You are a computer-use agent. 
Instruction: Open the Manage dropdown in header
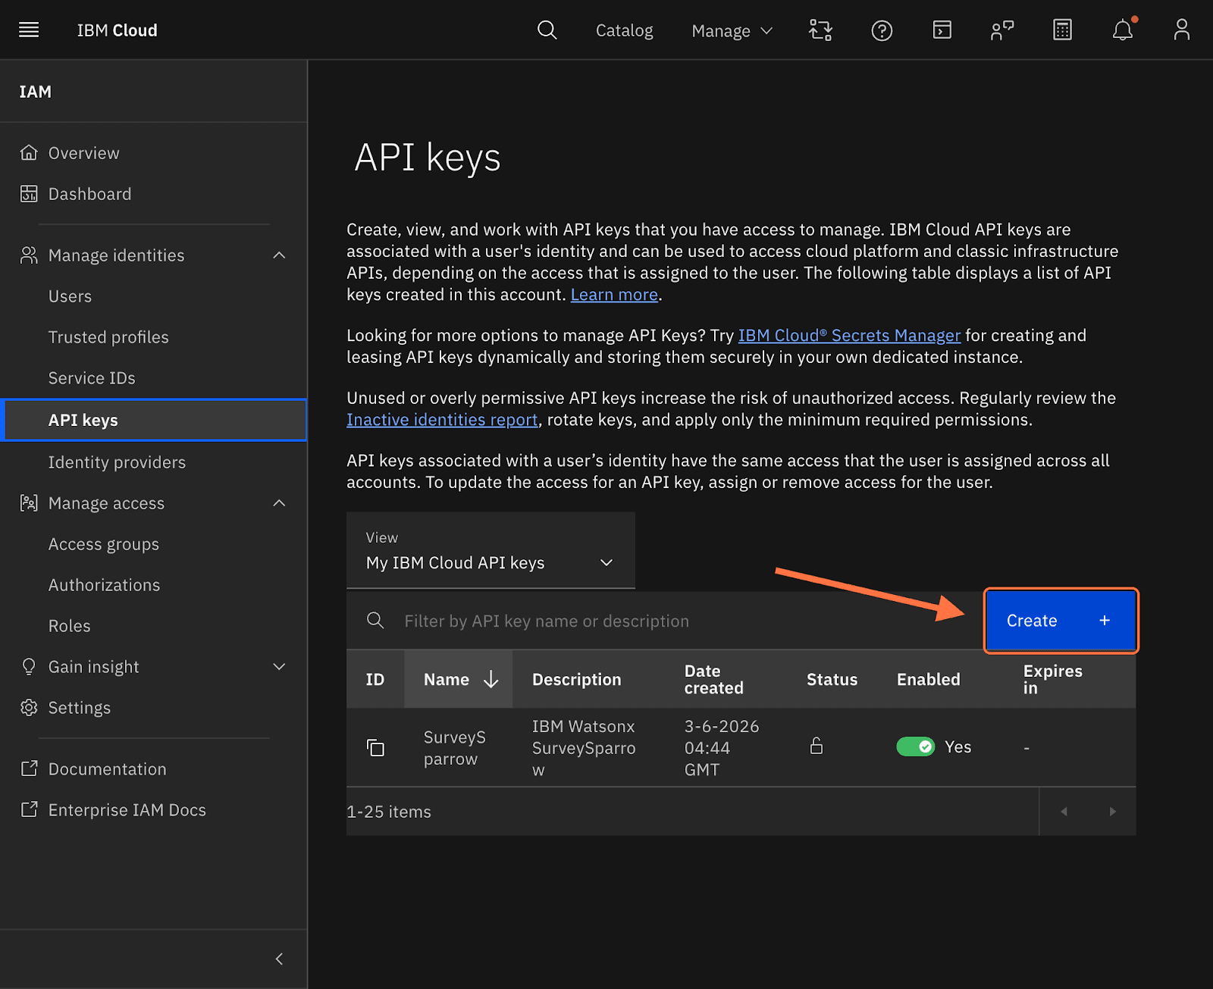(732, 31)
